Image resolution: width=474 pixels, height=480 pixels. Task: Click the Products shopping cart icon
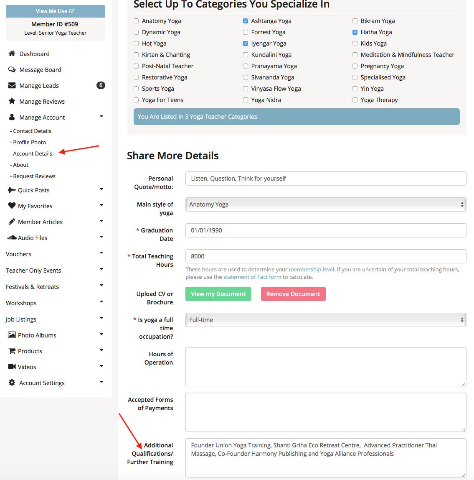pyautogui.click(x=12, y=351)
